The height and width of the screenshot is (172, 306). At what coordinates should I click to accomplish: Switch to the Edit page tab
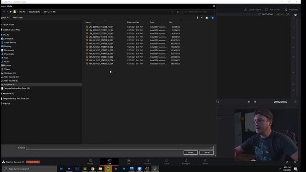tap(129, 161)
